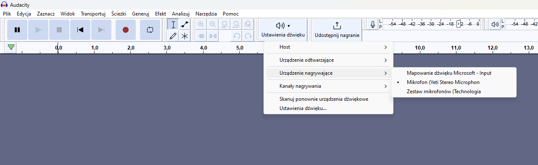
Task: Click the Udostępnij nagranie share button
Action: (x=337, y=30)
